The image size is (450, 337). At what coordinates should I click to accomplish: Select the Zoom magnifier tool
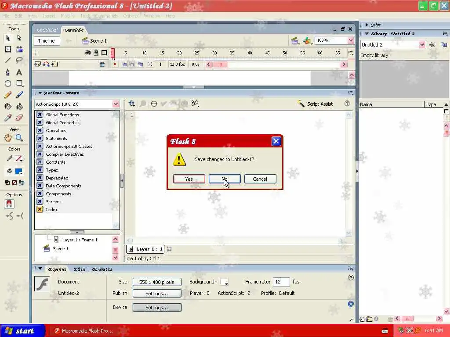coord(19,138)
